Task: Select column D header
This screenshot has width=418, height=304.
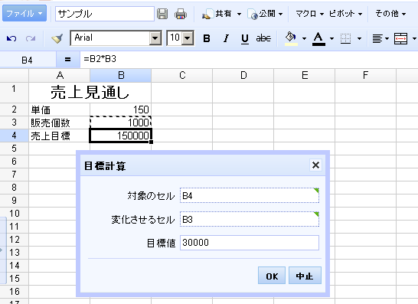Action: (243, 76)
